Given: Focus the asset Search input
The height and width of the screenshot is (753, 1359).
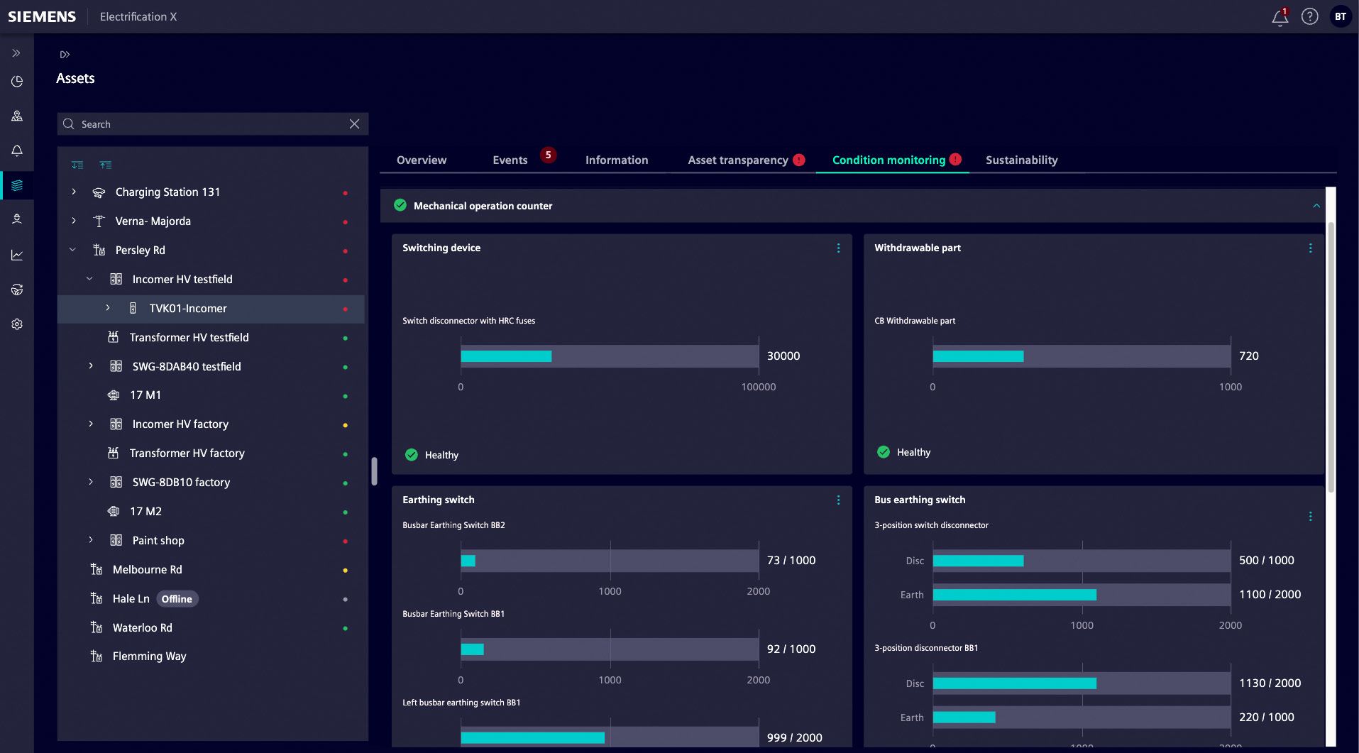Looking at the screenshot, I should tap(212, 123).
